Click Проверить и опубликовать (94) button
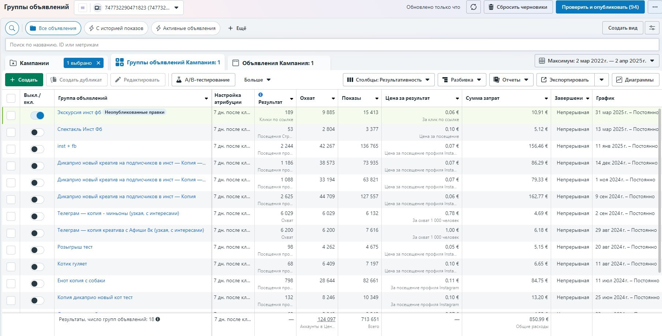Screen dimensions: 662x336 [600, 7]
